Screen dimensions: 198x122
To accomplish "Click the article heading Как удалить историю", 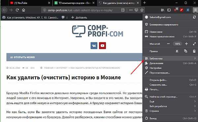I will [x=63, y=77].
